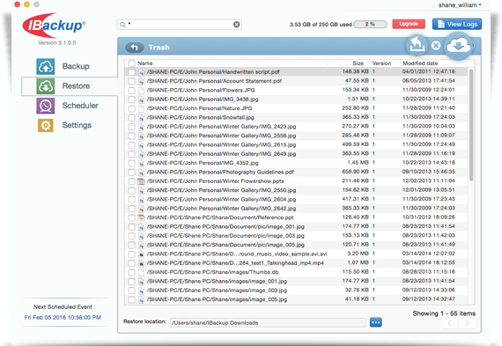Check the Winter Flowershow.pptx row checkbox
Viewport: 502px width, 346px height.
[131, 181]
